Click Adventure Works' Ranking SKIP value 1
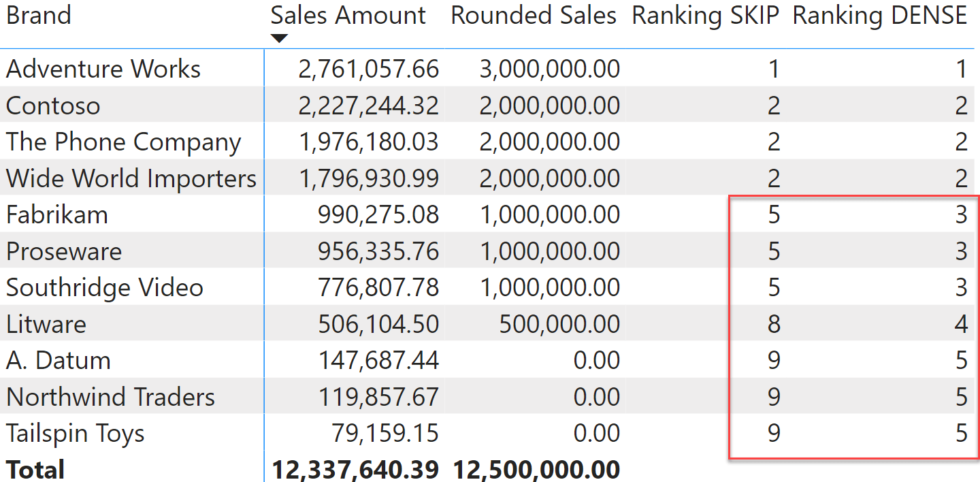Viewport: 980px width, 482px height. pos(773,69)
